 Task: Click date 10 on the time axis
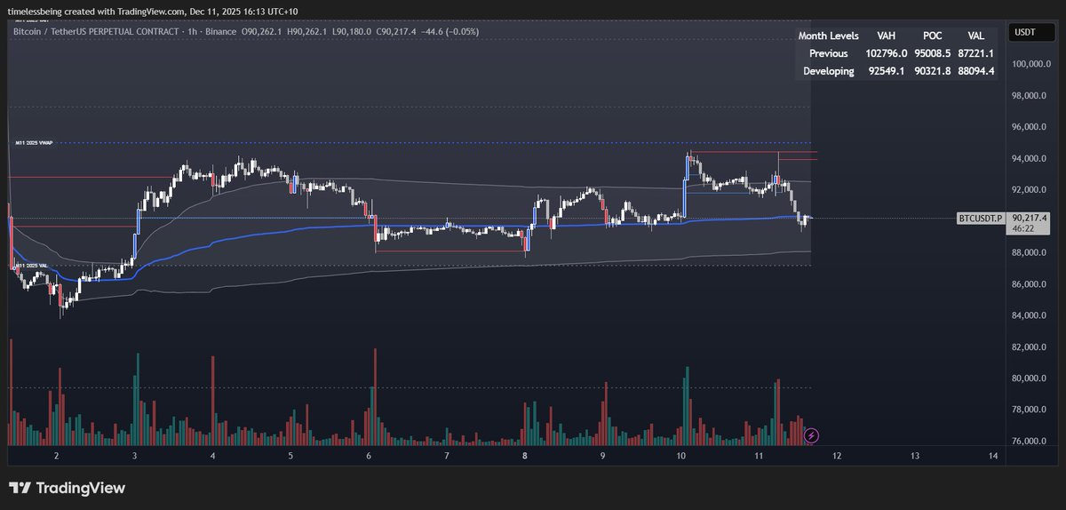point(680,456)
